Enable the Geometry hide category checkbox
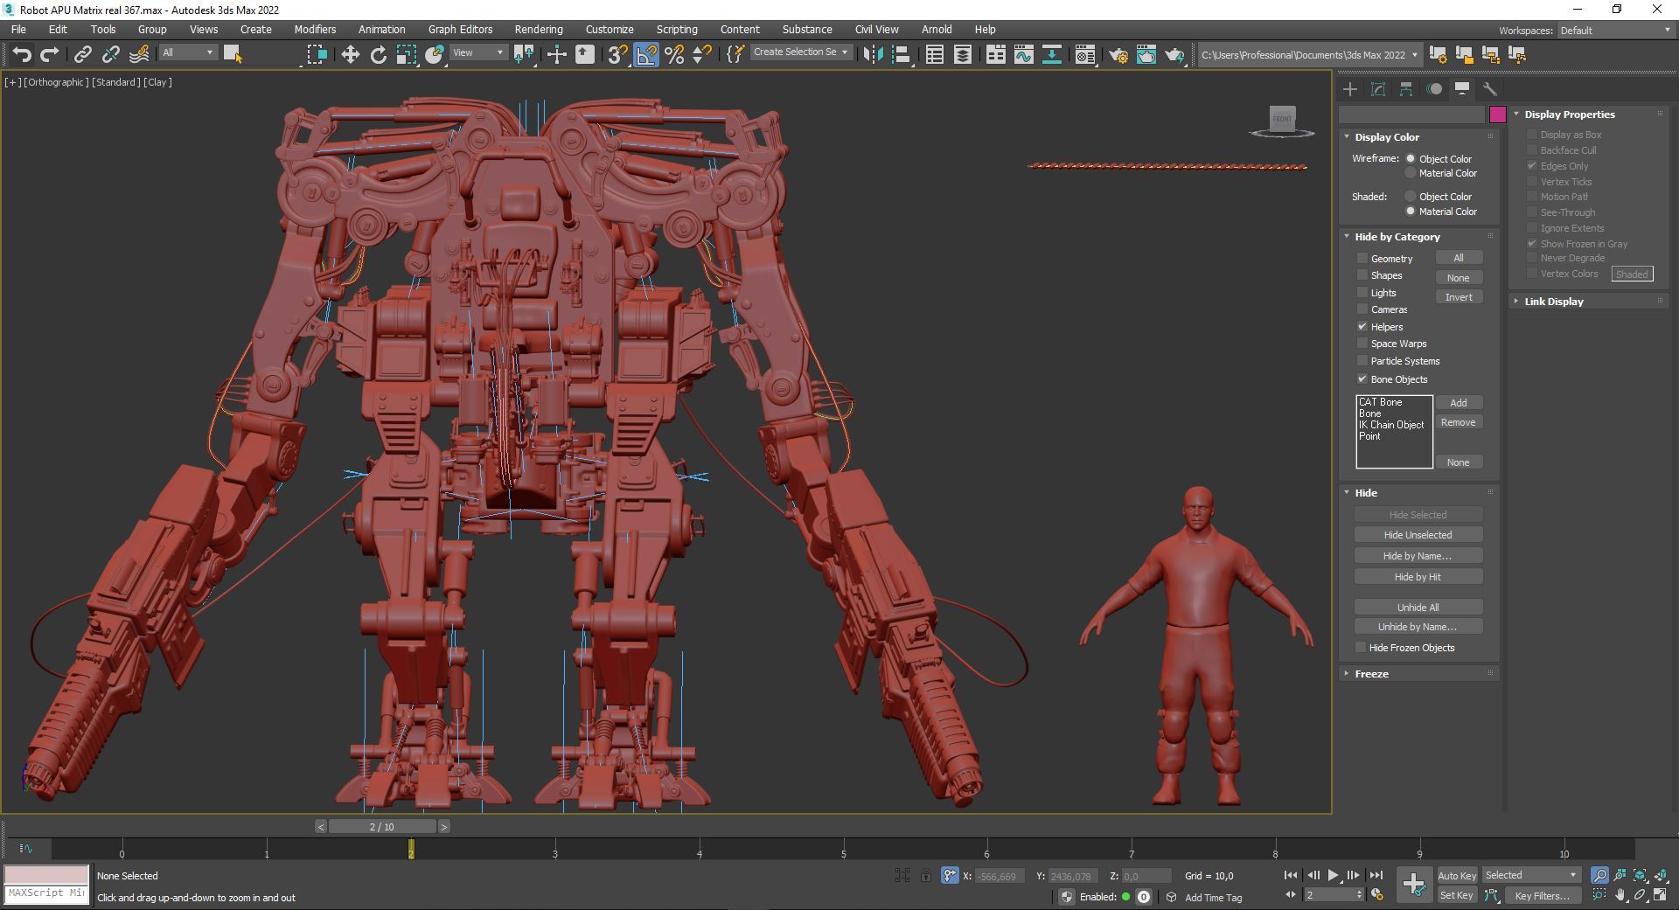The width and height of the screenshot is (1679, 910). (x=1362, y=259)
